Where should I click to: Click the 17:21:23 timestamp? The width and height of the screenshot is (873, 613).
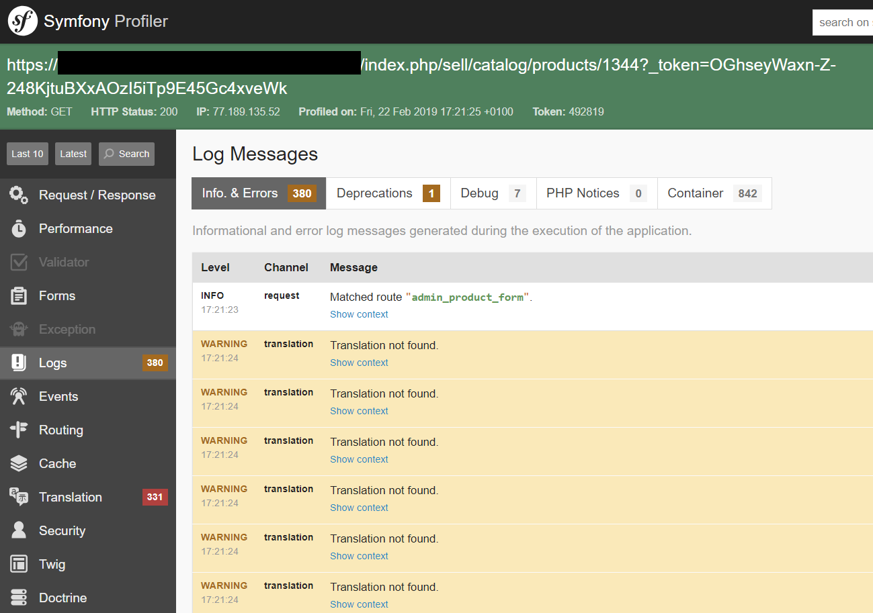pyautogui.click(x=220, y=310)
